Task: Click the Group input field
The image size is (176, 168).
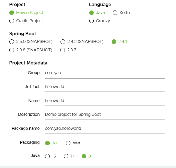Action: click(x=104, y=73)
